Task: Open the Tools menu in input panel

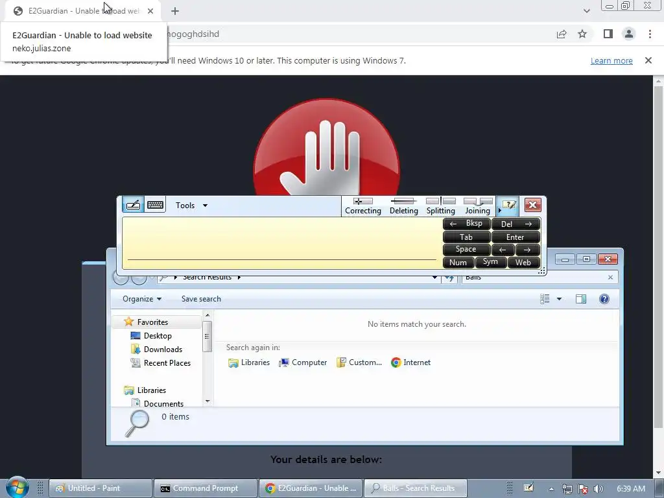Action: coord(191,206)
